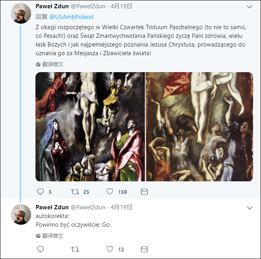Share autokorekta tweet via message icon

144,249
